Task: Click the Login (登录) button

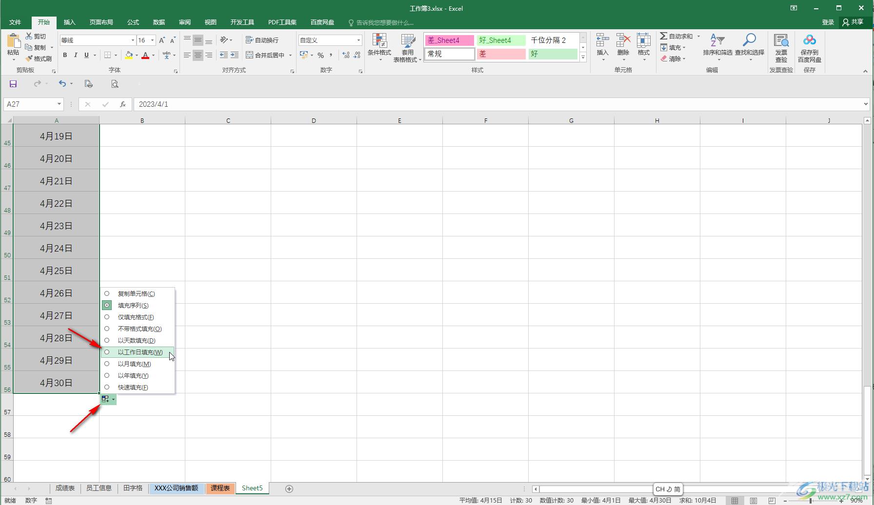Action: [828, 22]
